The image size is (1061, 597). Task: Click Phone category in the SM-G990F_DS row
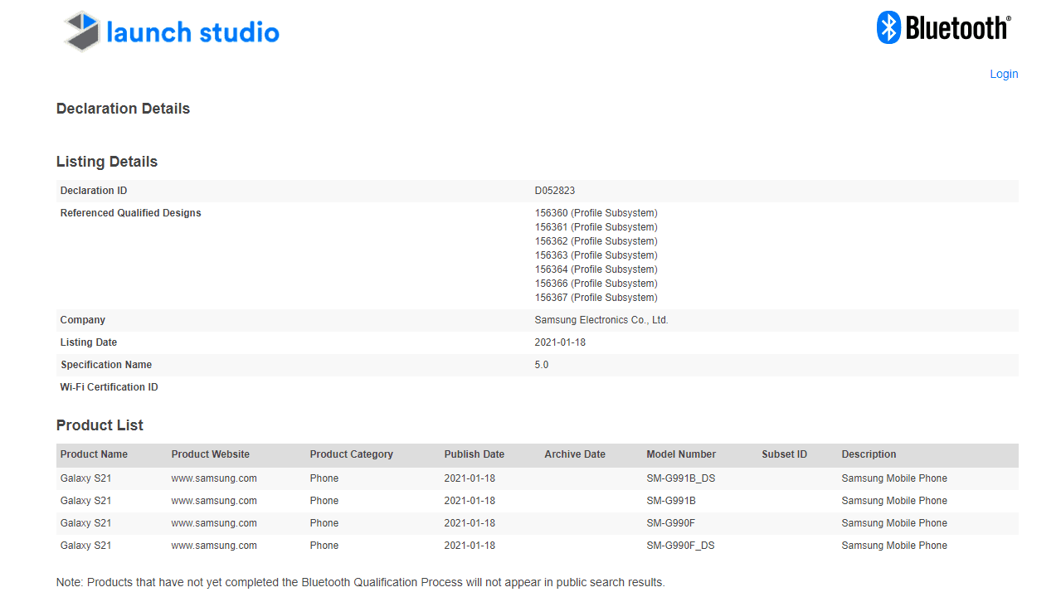(x=324, y=546)
